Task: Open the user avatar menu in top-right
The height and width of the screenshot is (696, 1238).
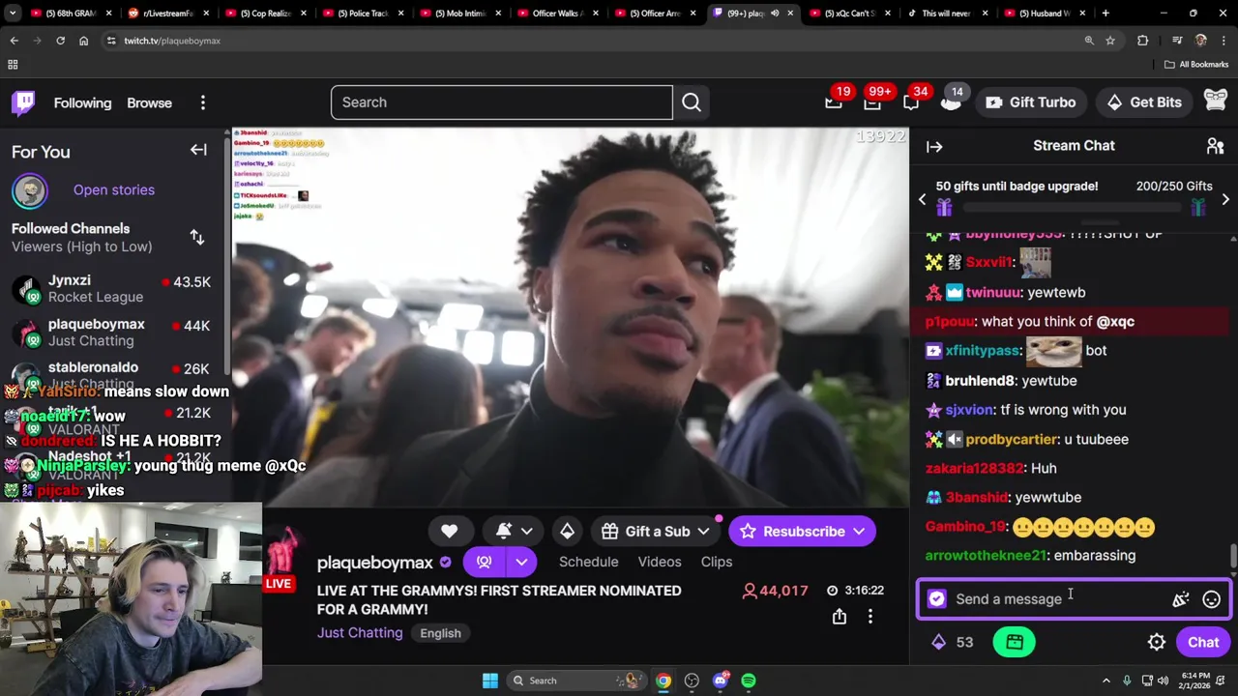Action: pyautogui.click(x=1216, y=101)
